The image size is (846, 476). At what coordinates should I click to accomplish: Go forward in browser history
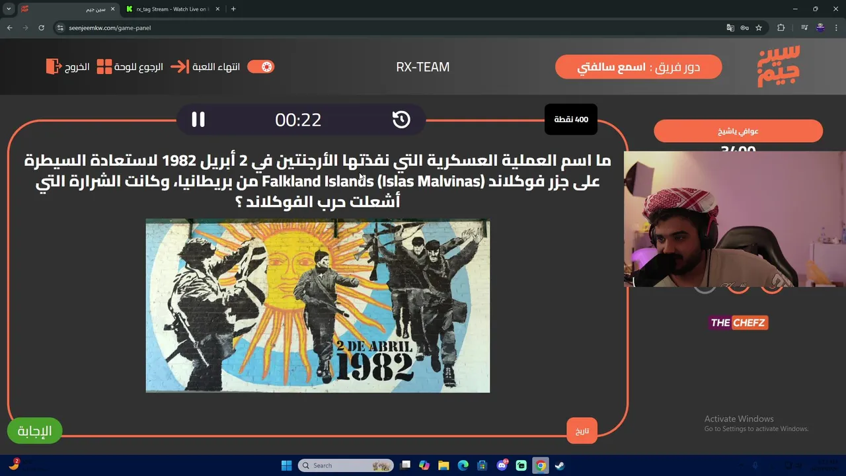pos(26,28)
